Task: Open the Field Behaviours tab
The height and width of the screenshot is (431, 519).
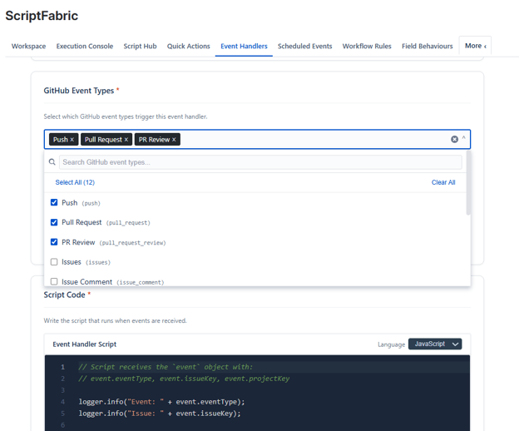Action: [x=428, y=46]
